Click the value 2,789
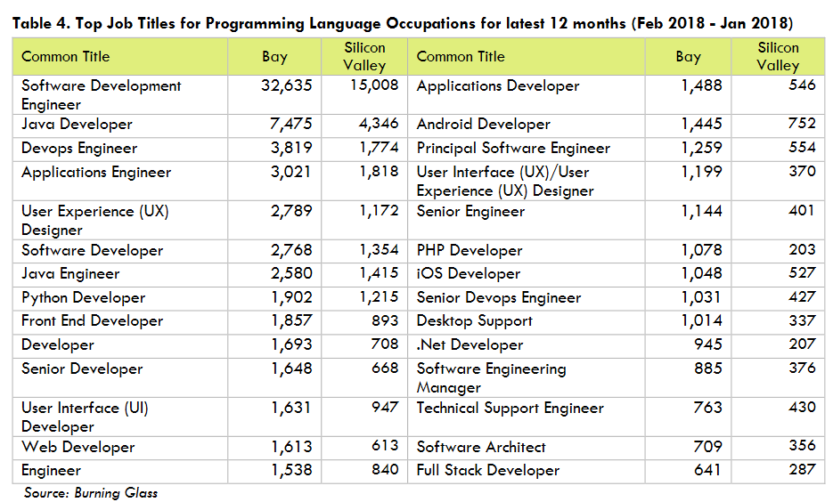Screen dimensions: 833x502 tap(291, 211)
